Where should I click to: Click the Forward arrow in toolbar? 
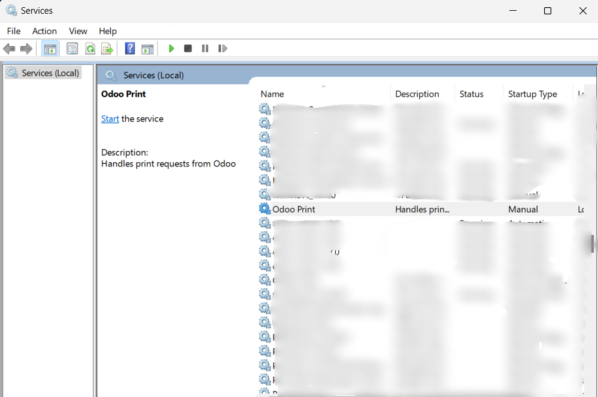(x=26, y=49)
